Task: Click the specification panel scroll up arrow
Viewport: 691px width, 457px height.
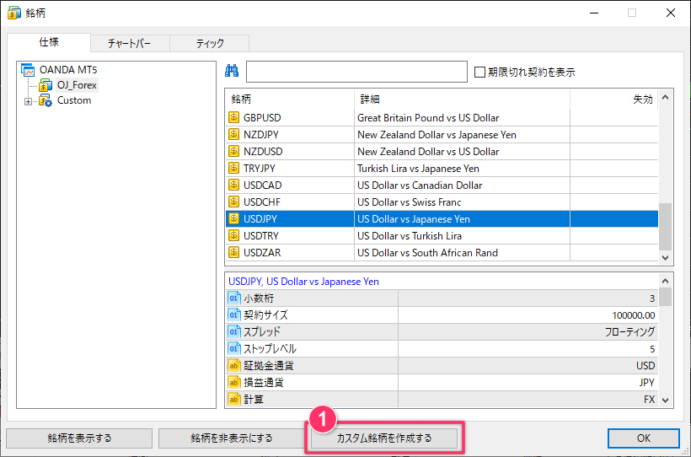Action: [x=666, y=281]
